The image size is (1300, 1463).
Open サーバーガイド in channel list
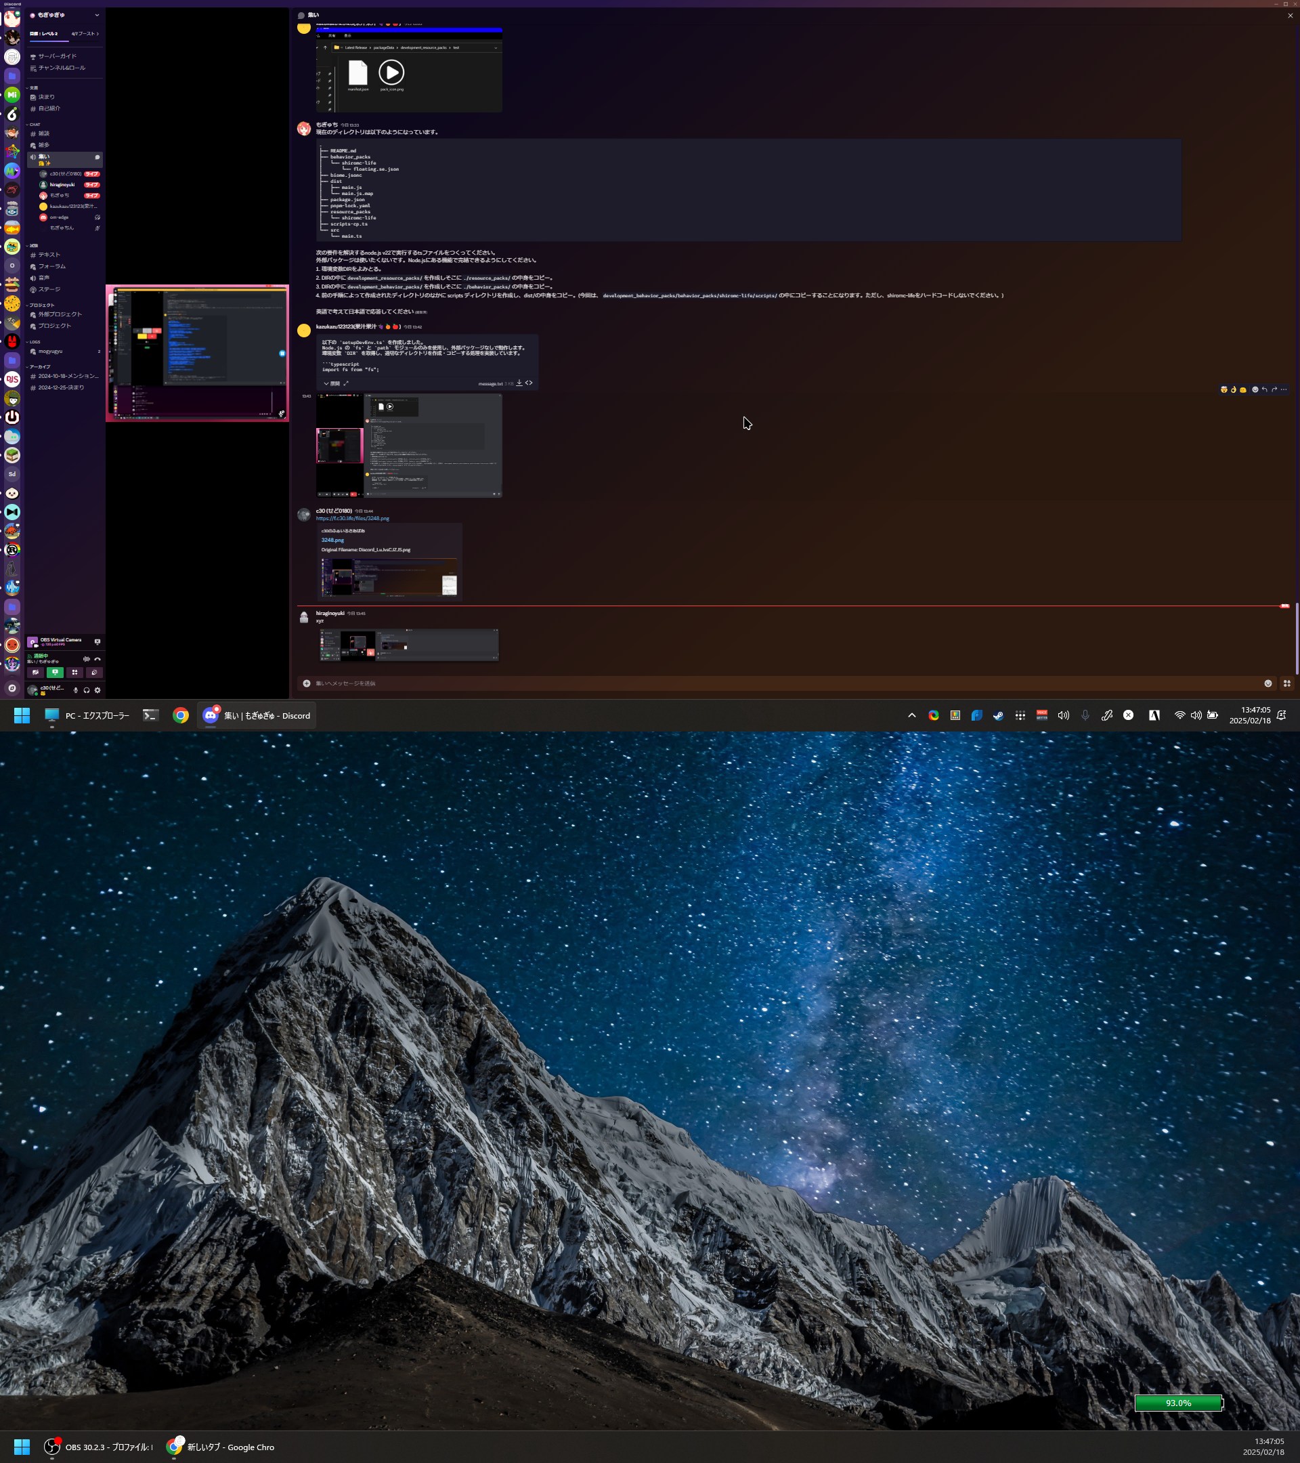(58, 56)
